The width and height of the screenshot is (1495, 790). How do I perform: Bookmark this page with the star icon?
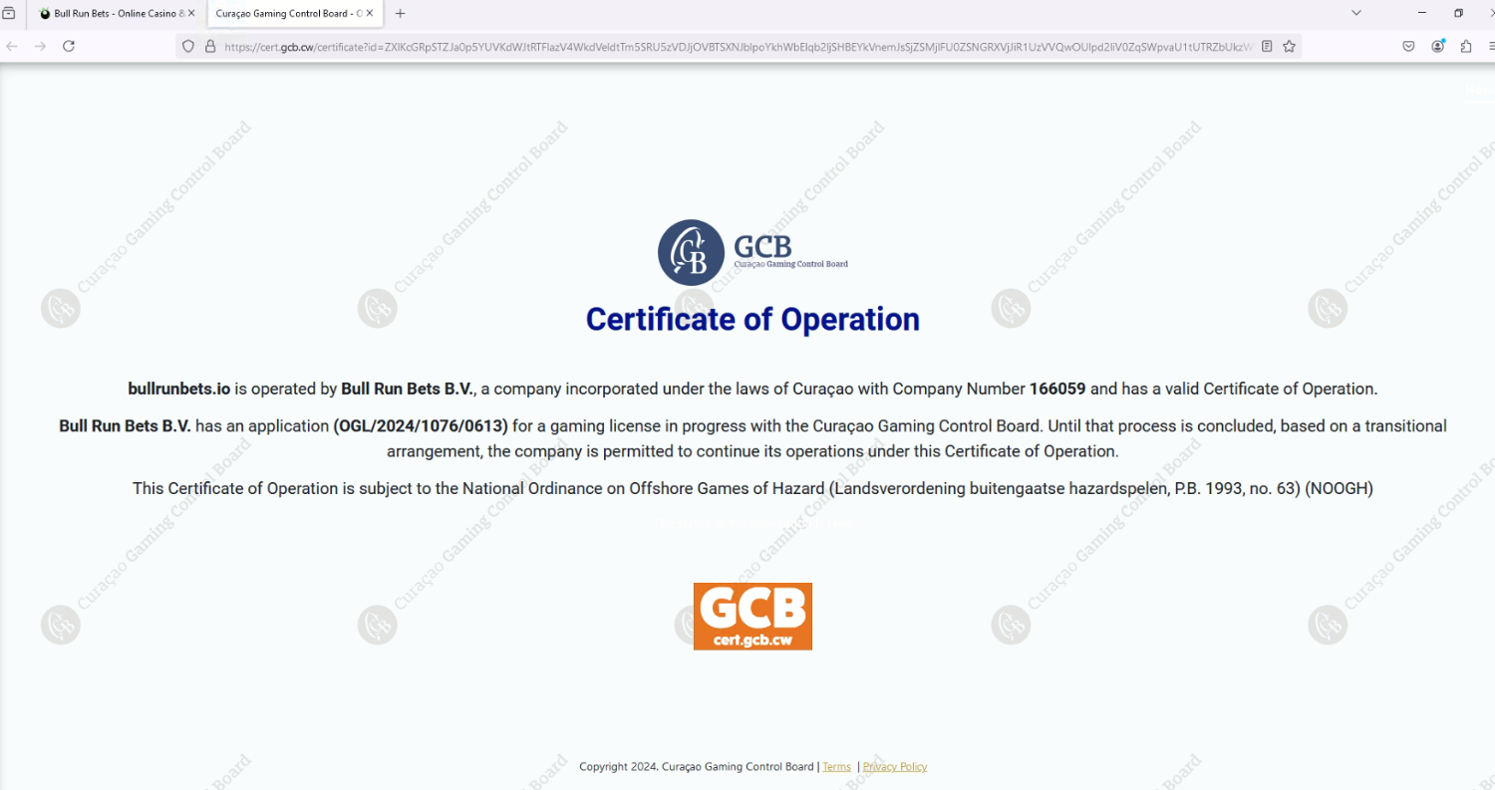tap(1289, 46)
